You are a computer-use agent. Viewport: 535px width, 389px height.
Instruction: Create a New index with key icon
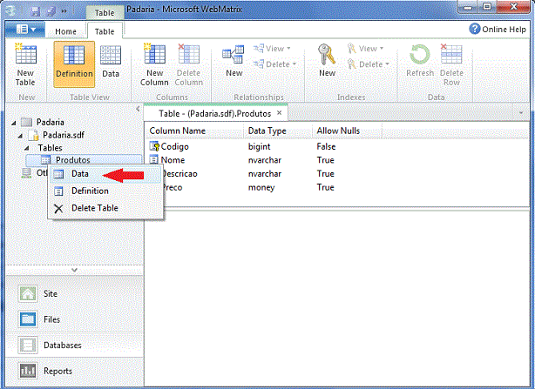tap(327, 61)
